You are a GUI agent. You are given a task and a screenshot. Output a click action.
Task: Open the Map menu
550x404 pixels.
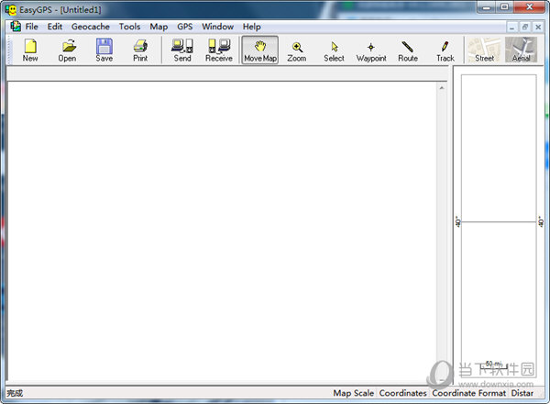point(159,27)
